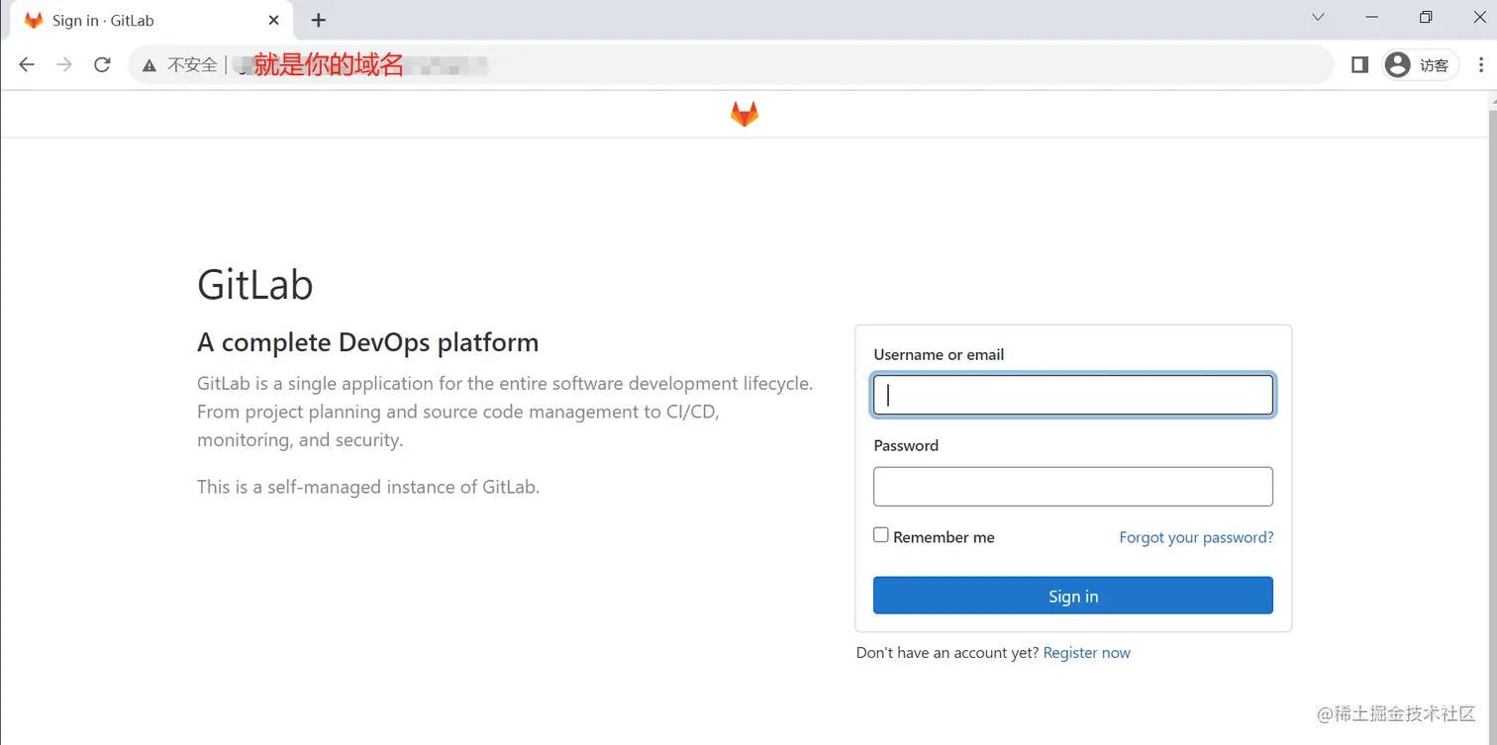This screenshot has height=745, width=1497.
Task: Click the address bar URL area
Action: pyautogui.click(x=731, y=65)
